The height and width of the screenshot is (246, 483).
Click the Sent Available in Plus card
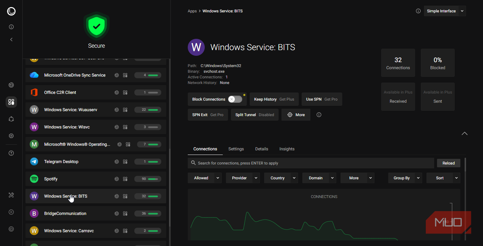coord(438,97)
